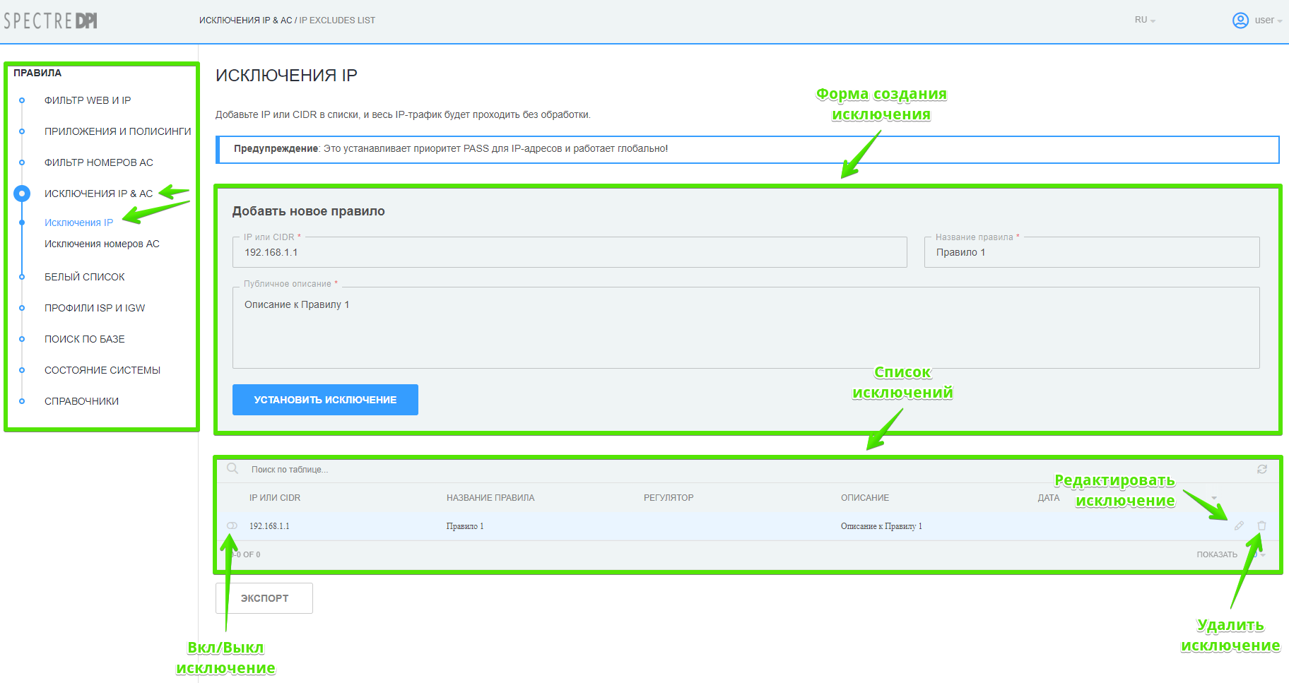
Task: Click the user avatar icon
Action: tap(1240, 20)
